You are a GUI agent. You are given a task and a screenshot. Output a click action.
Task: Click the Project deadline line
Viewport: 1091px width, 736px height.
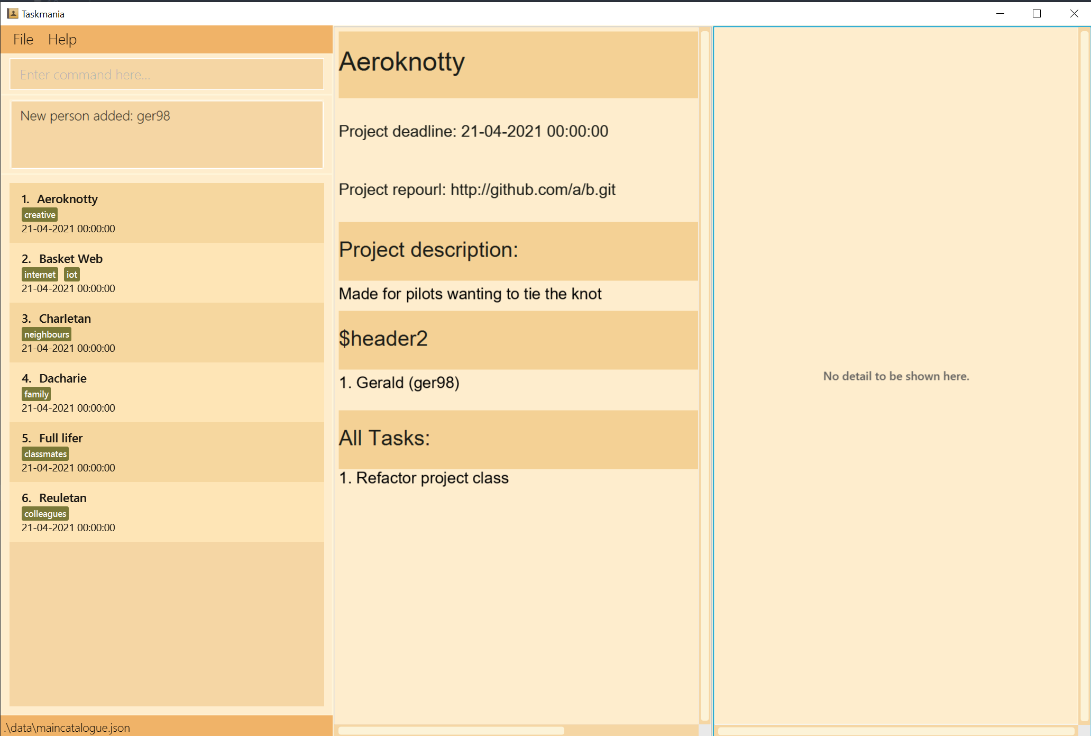point(473,131)
